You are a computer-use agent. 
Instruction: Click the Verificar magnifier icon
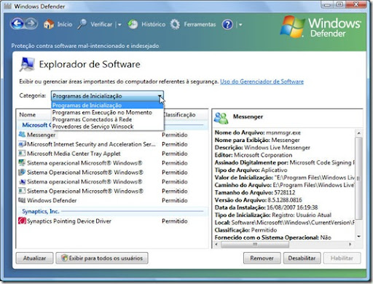(82, 24)
